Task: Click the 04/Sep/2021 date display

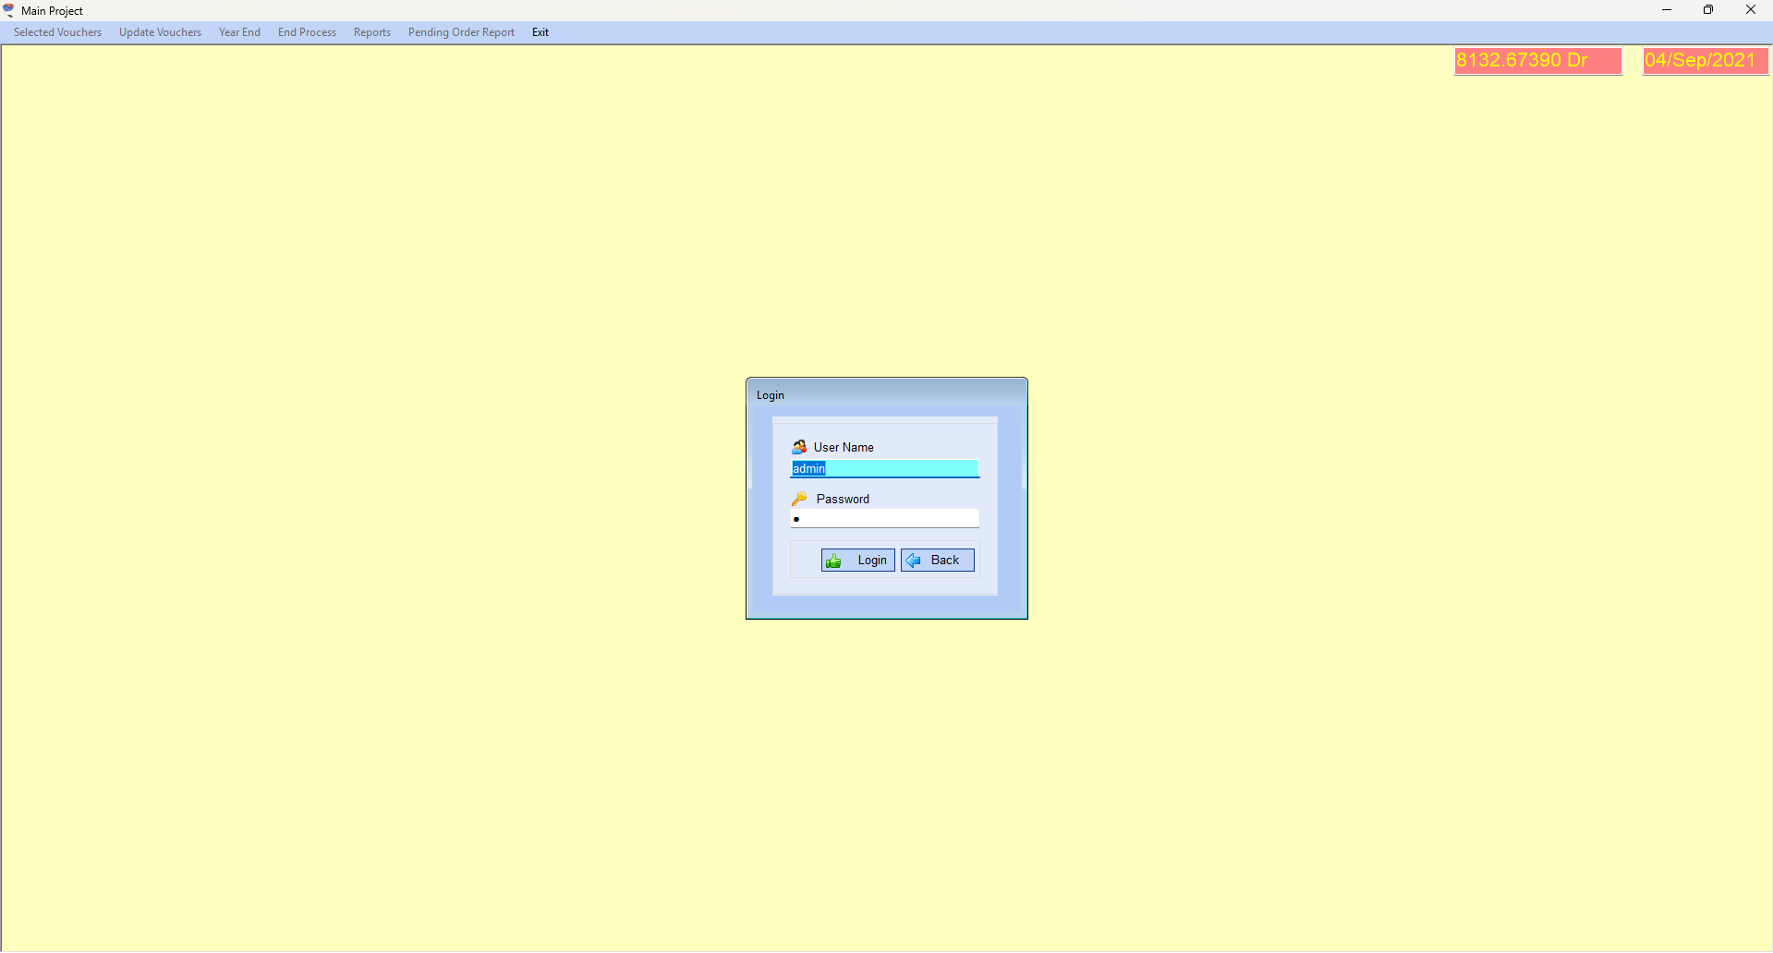Action: [1706, 61]
